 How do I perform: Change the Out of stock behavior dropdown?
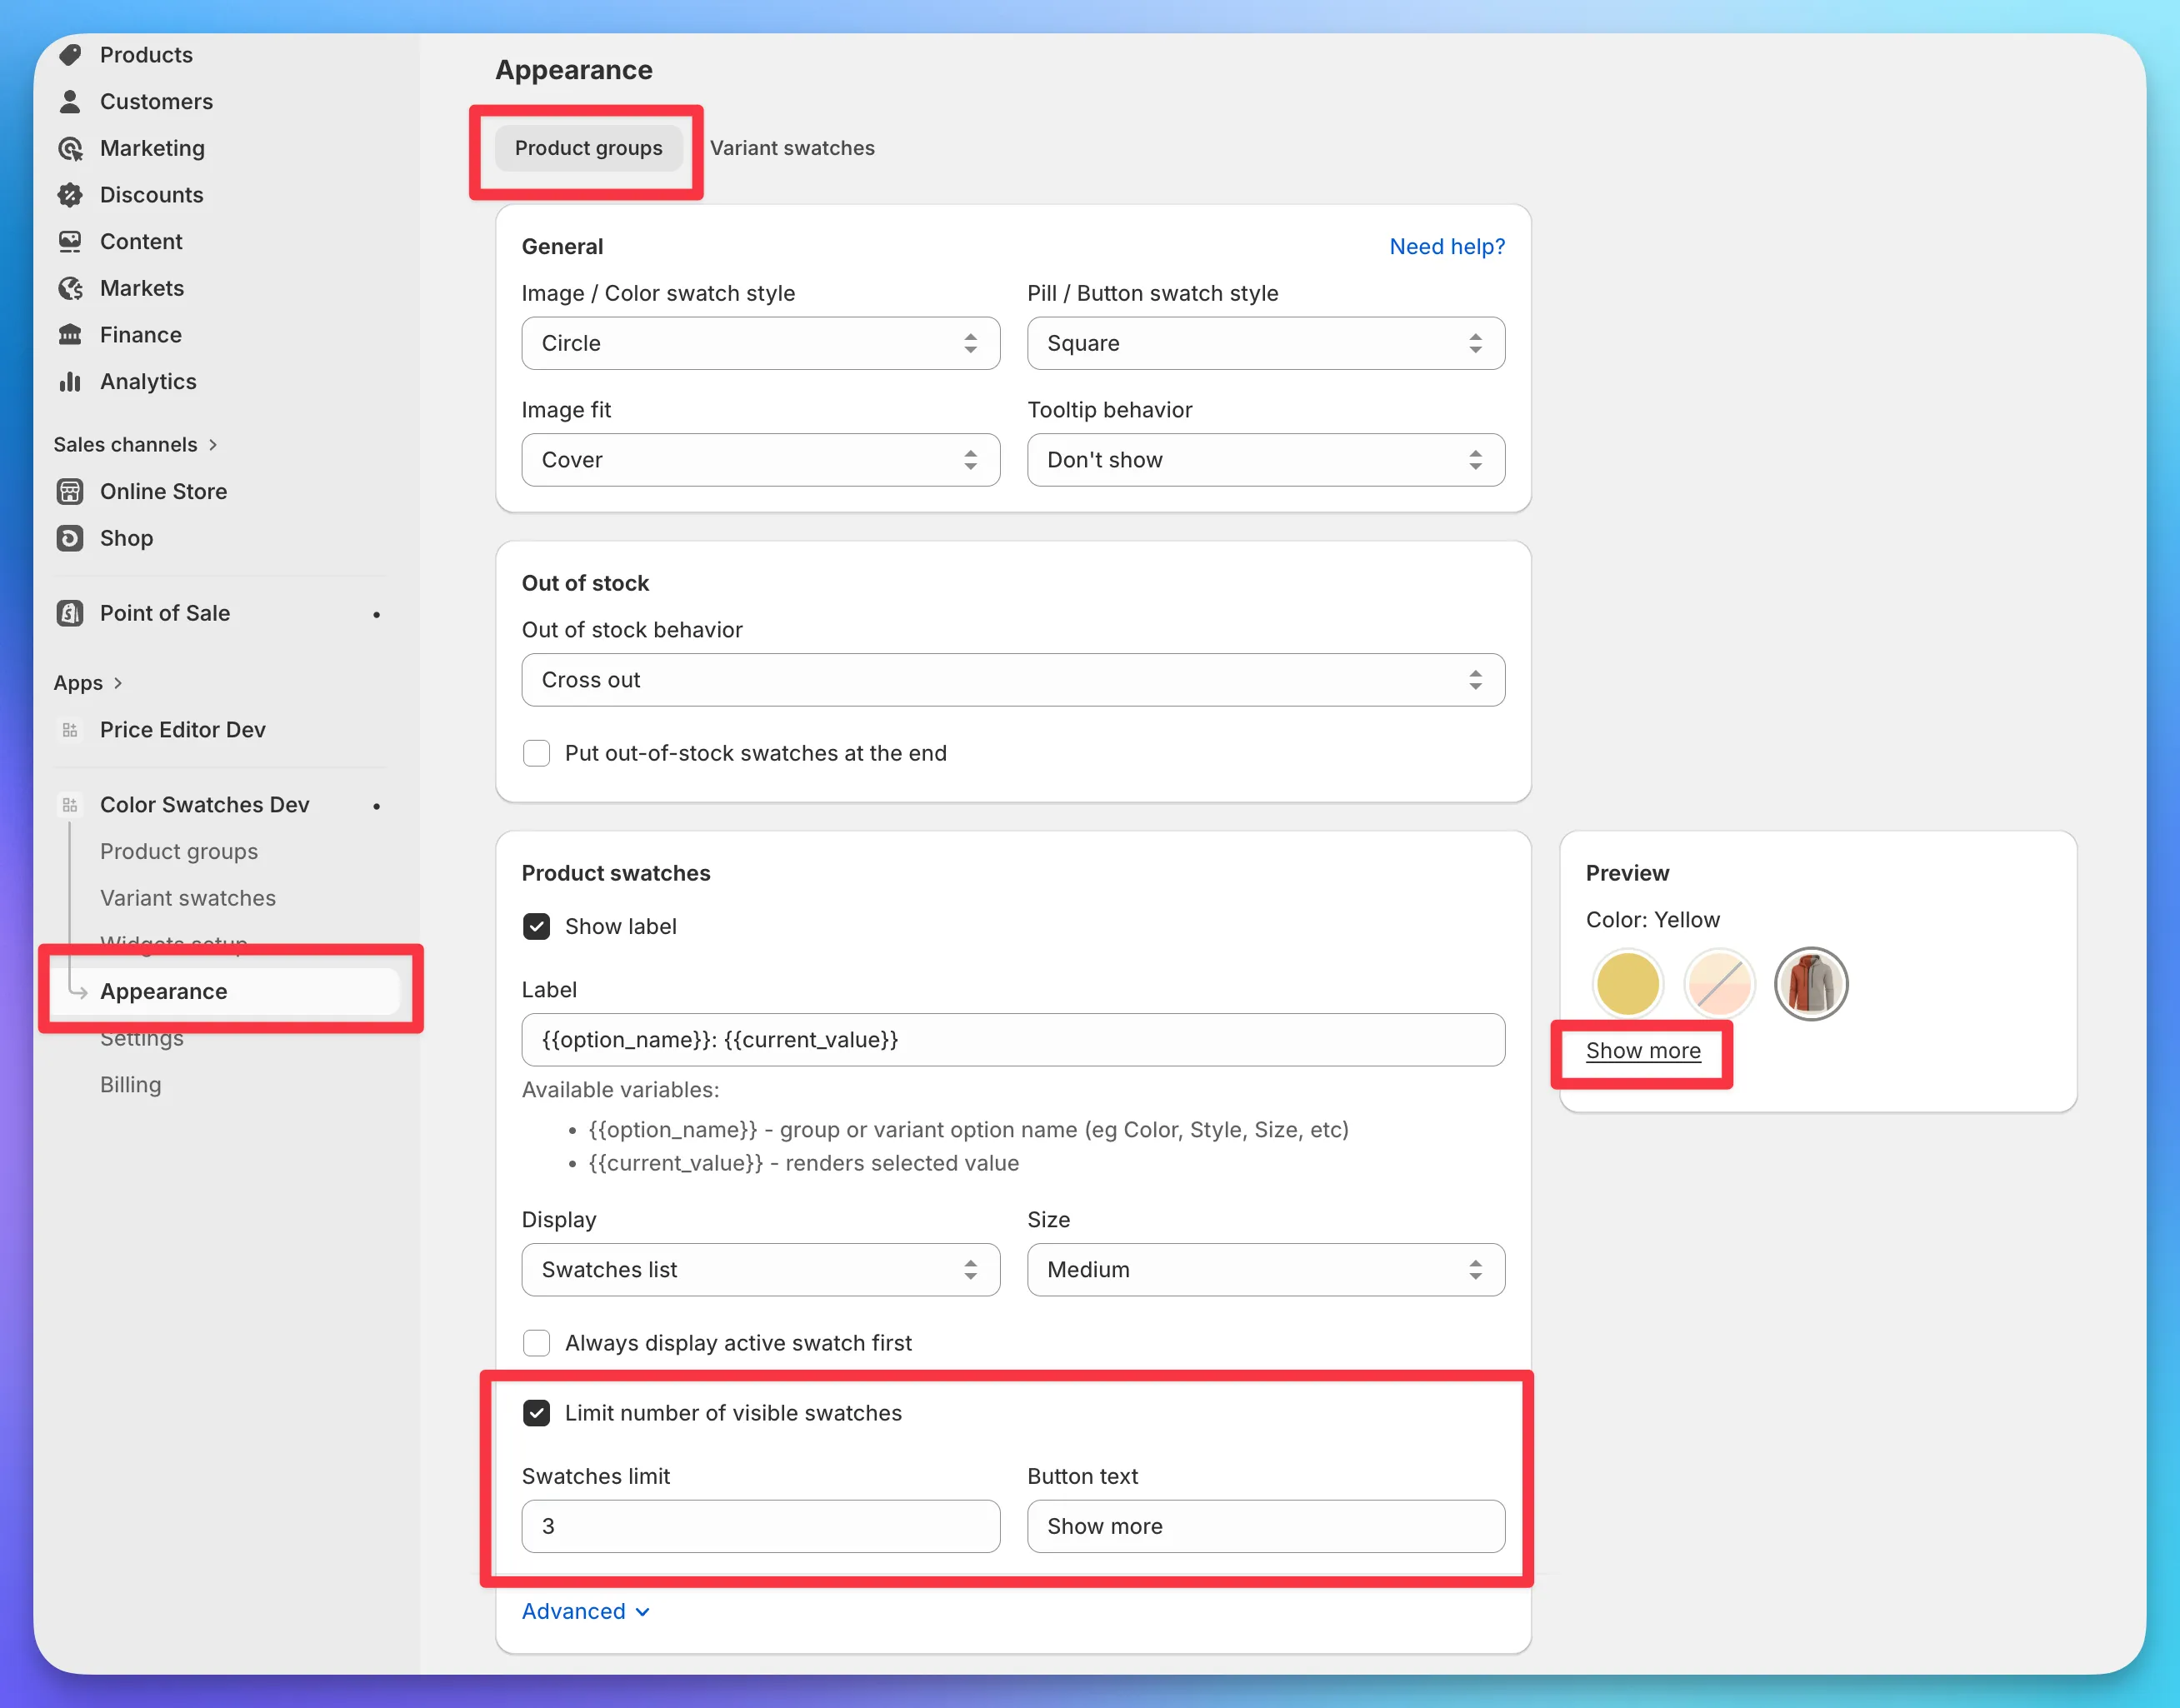click(x=1012, y=680)
